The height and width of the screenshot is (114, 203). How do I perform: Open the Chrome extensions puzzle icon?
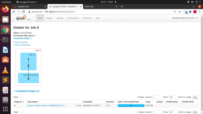click(190, 12)
